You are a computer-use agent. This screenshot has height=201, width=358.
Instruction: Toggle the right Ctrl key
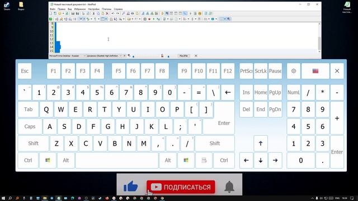tap(224, 160)
